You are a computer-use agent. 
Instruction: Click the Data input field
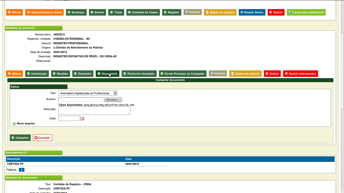69,118
